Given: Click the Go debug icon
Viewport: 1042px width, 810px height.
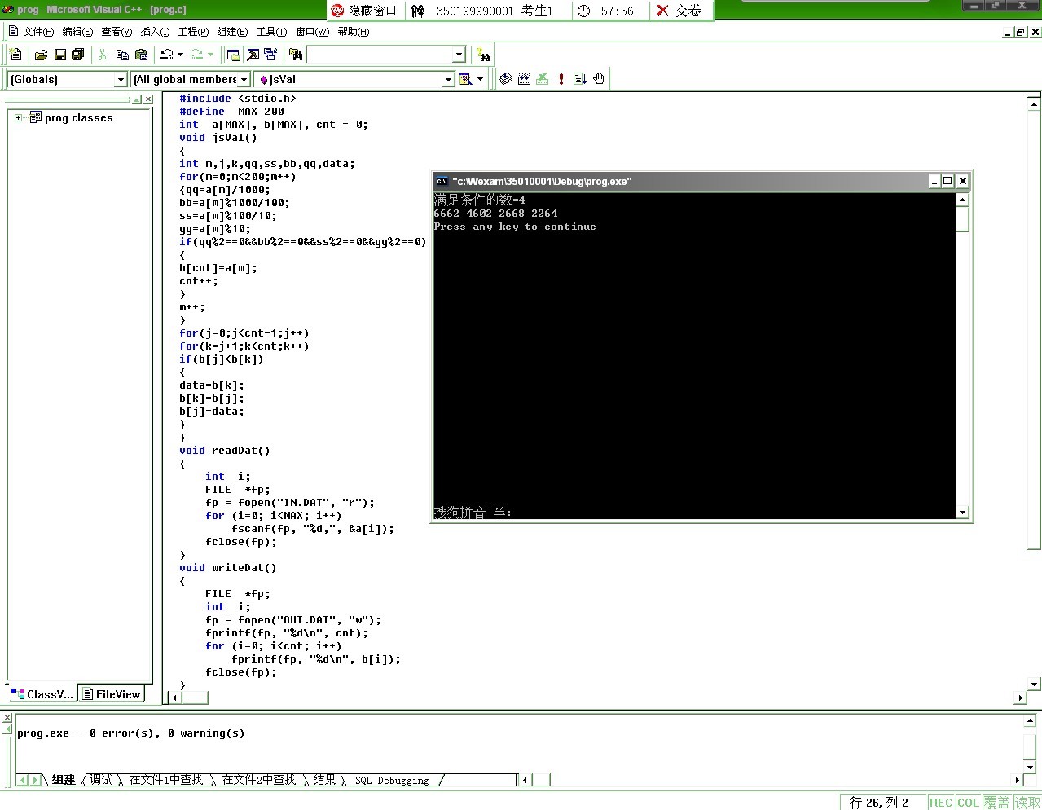Looking at the screenshot, I should tap(580, 79).
